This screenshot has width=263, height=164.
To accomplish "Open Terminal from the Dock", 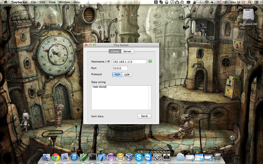I will [93, 157].
